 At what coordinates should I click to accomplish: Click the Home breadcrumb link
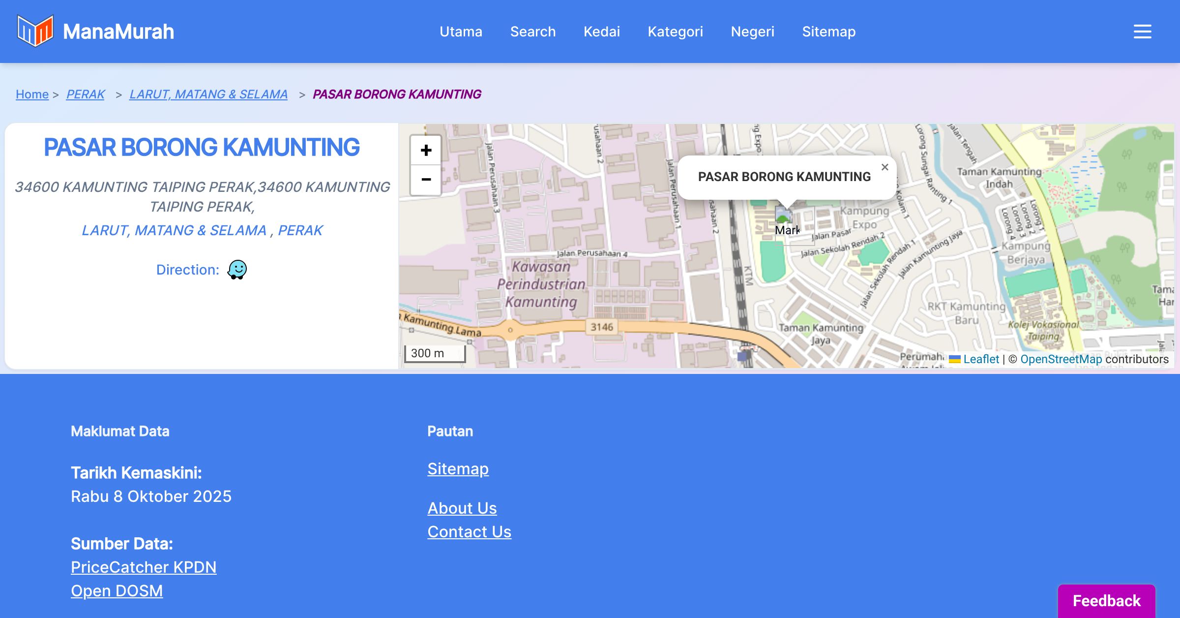tap(32, 94)
